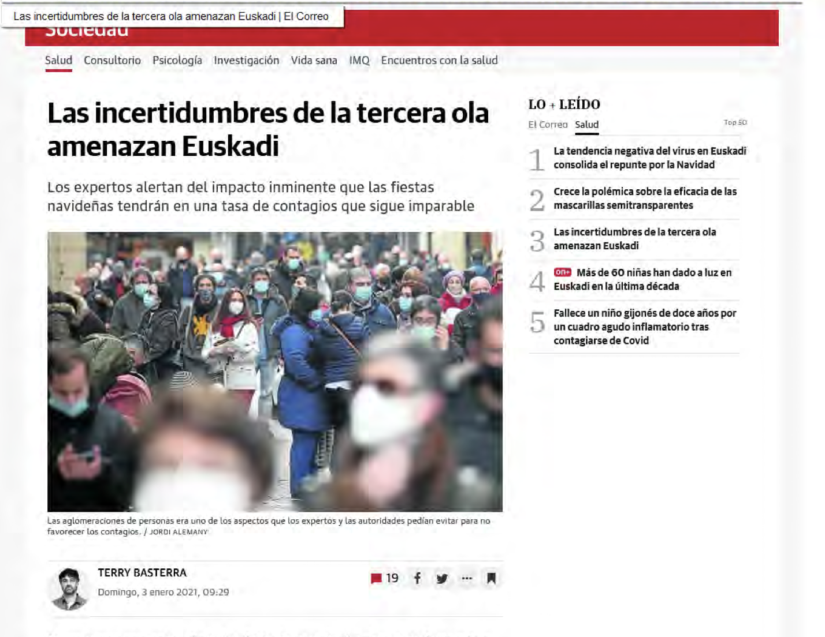Share the article on Facebook
This screenshot has width=825, height=637.
(417, 578)
